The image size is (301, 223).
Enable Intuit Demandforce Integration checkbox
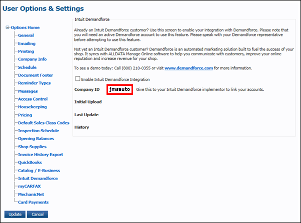[x=77, y=79]
